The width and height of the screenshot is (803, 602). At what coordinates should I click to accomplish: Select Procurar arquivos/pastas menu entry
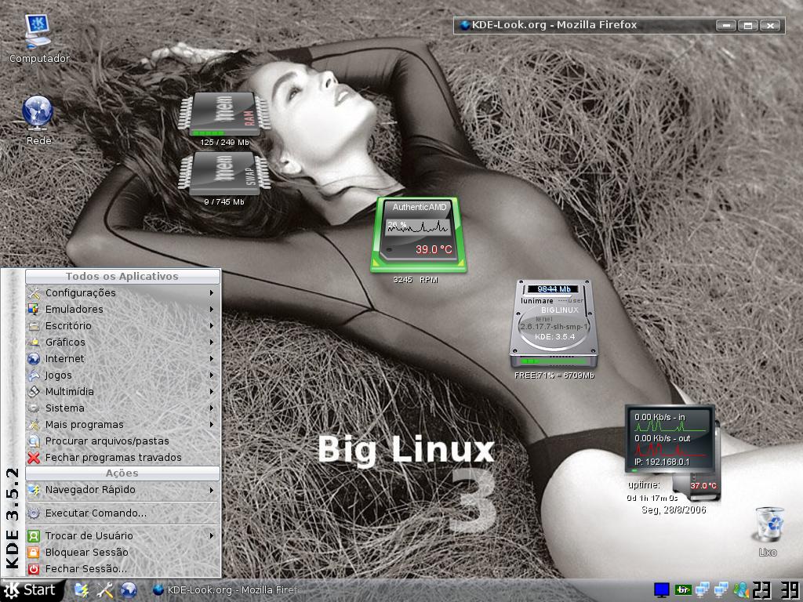point(123,441)
